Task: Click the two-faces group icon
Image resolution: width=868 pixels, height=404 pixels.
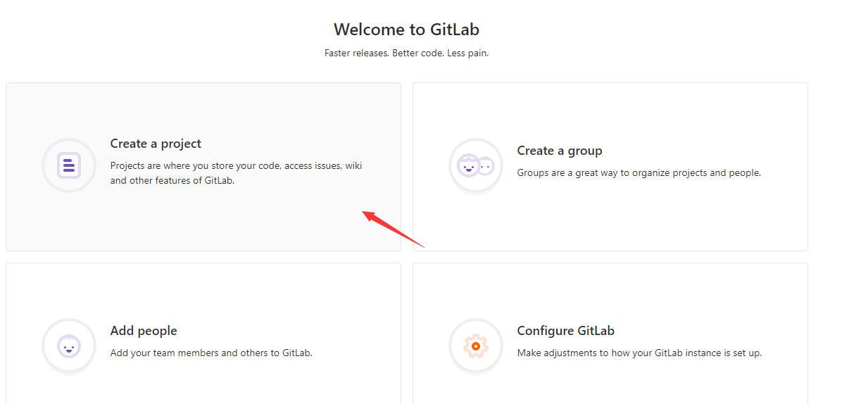Action: pos(476,166)
